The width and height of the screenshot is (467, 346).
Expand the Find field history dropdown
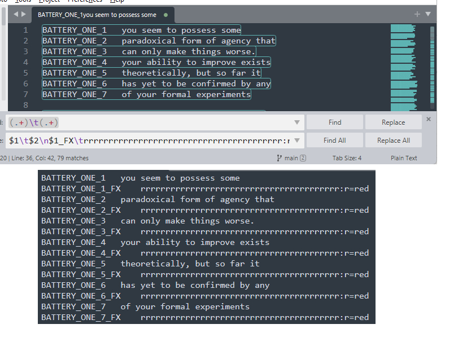click(x=297, y=122)
